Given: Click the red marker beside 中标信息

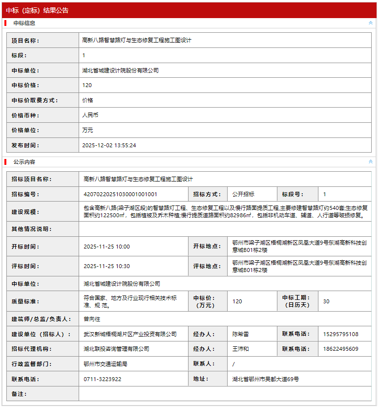Looking at the screenshot, I should point(5,23).
